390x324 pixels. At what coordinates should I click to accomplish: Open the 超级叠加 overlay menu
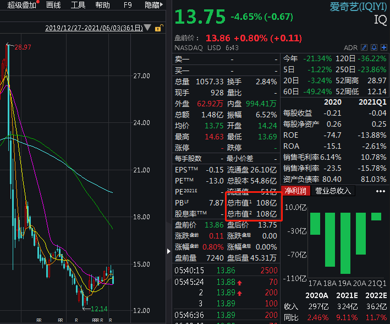(21, 5)
